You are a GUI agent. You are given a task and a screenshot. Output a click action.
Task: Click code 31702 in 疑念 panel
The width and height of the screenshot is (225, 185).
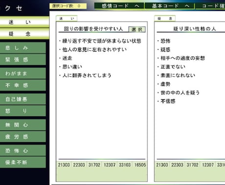(x=192, y=165)
